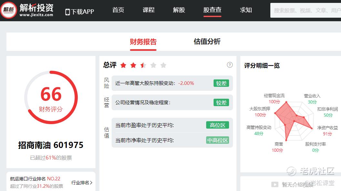Click the NO.22 industry ranking text
Image resolution: width=341 pixels, height=191 pixels.
coord(54,179)
